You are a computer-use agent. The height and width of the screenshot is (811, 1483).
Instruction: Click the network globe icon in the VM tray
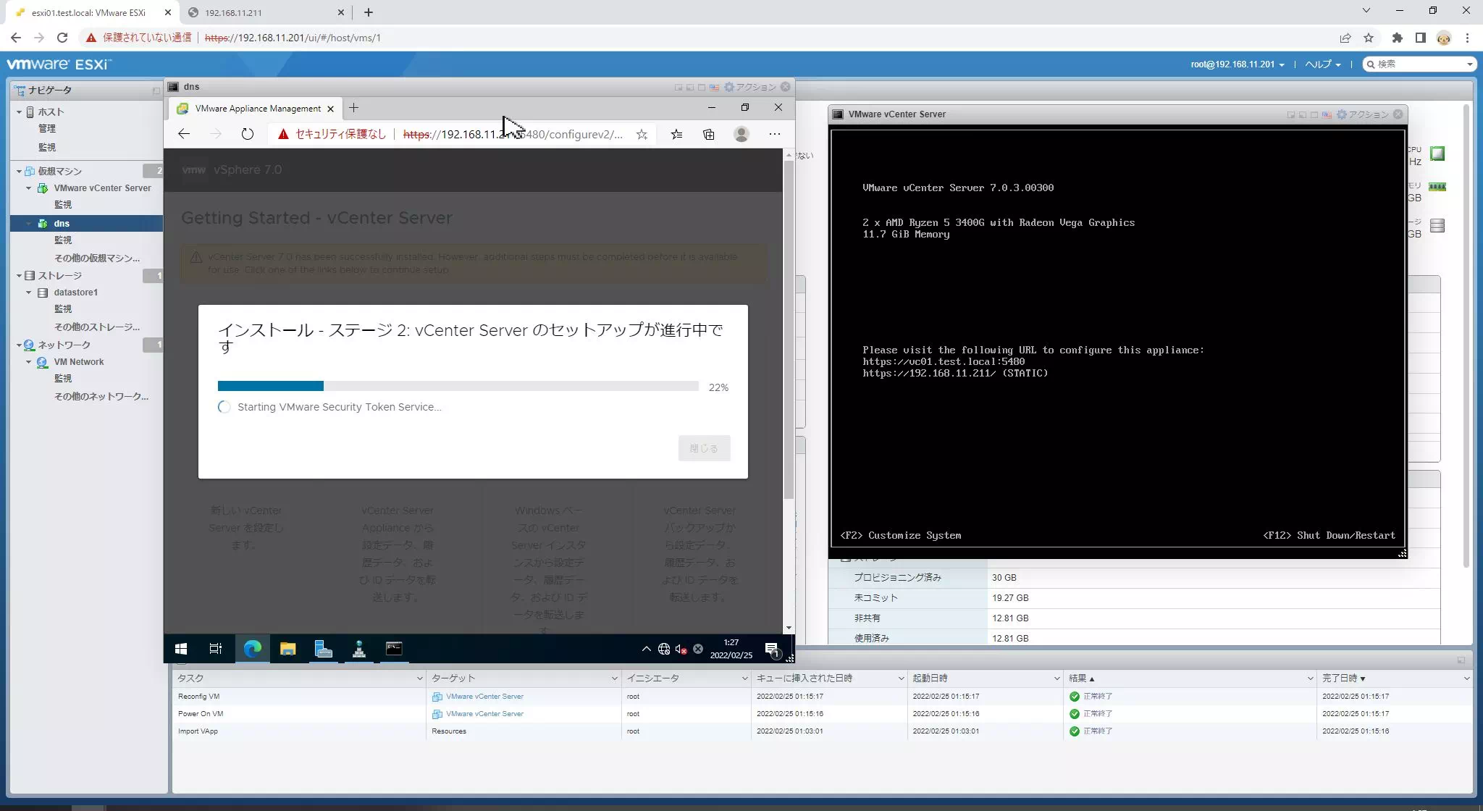pos(664,649)
